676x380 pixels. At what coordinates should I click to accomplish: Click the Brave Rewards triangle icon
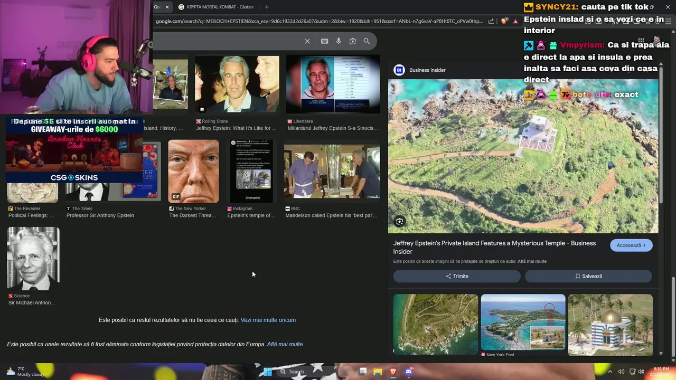tap(515, 21)
